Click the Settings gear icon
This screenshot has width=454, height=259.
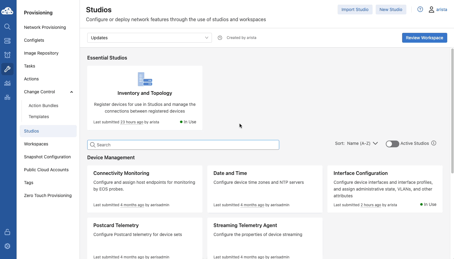point(7,246)
